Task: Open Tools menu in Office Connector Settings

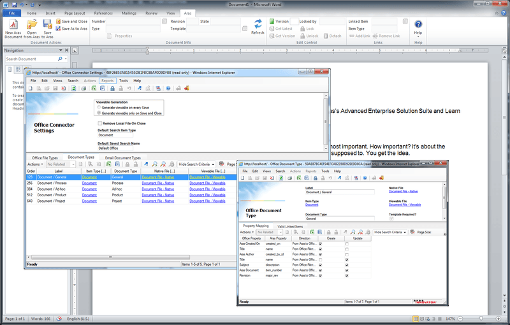Action: click(123, 80)
